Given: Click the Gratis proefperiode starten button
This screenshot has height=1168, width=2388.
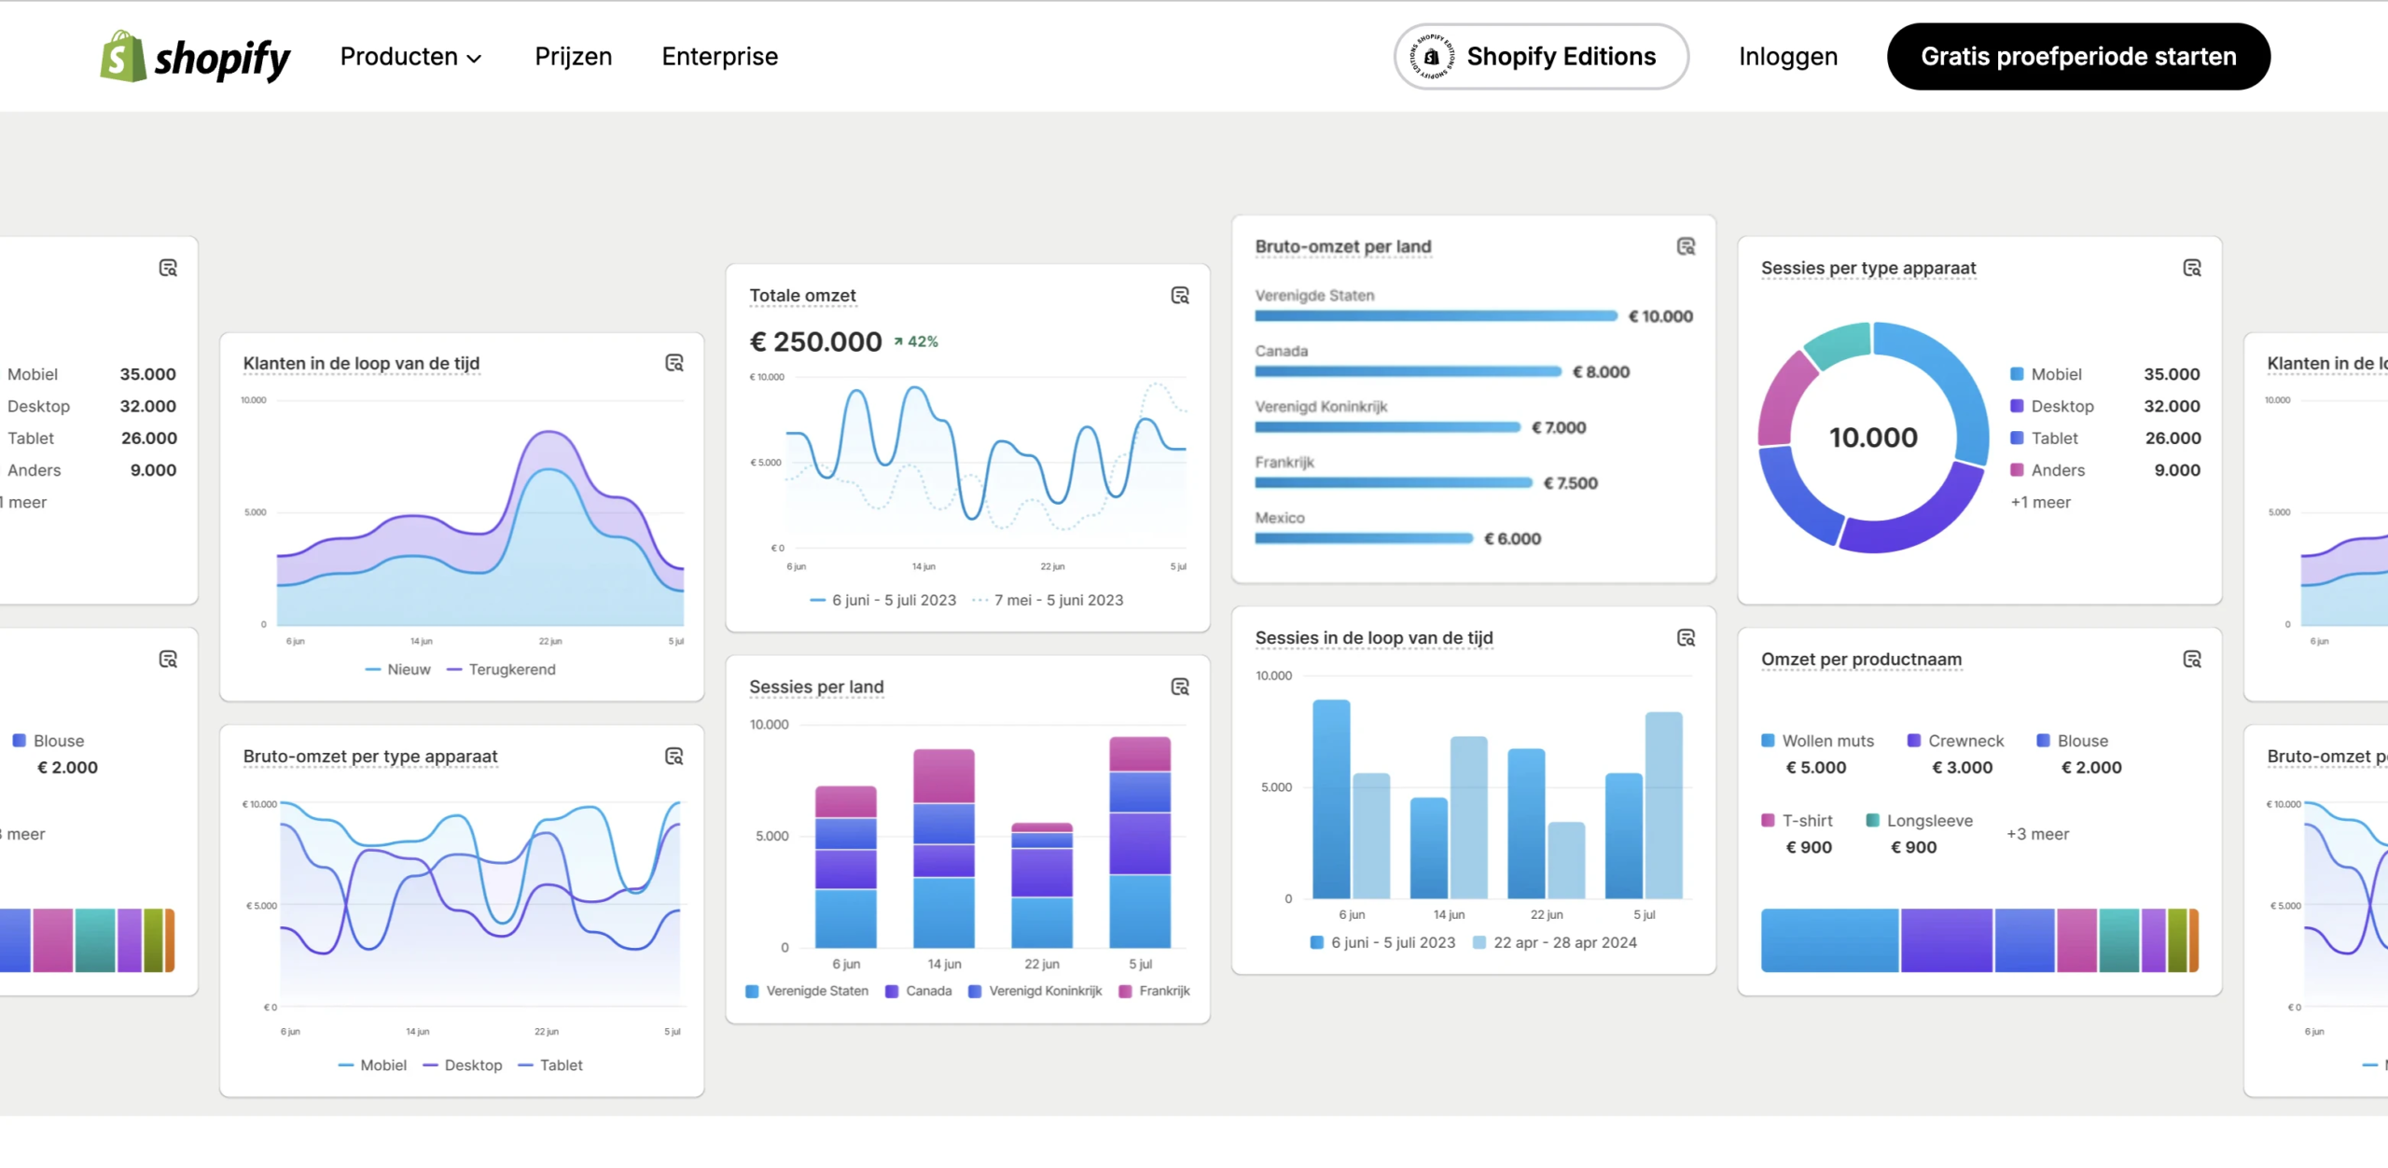Looking at the screenshot, I should (2077, 56).
